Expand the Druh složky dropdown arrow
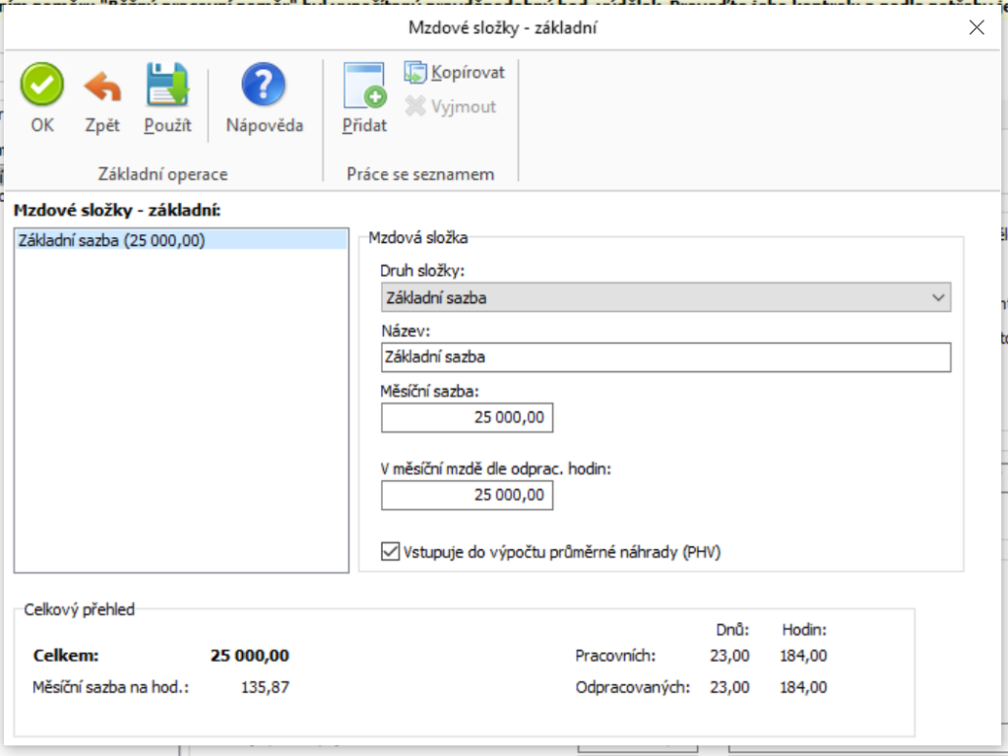 click(x=938, y=297)
